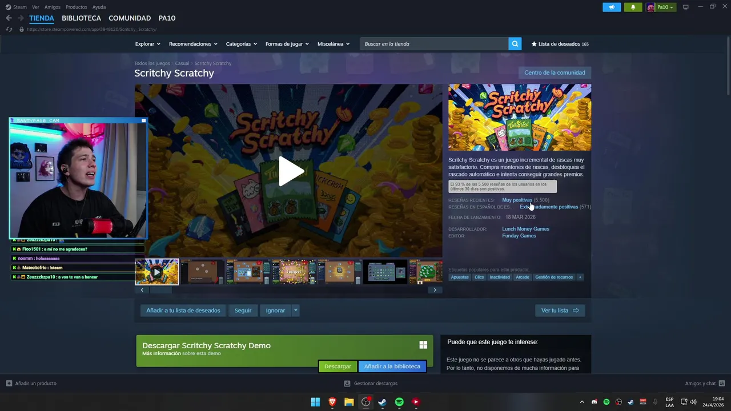Open the Muy positivas recent reviews
The image size is (731, 411).
tap(517, 200)
